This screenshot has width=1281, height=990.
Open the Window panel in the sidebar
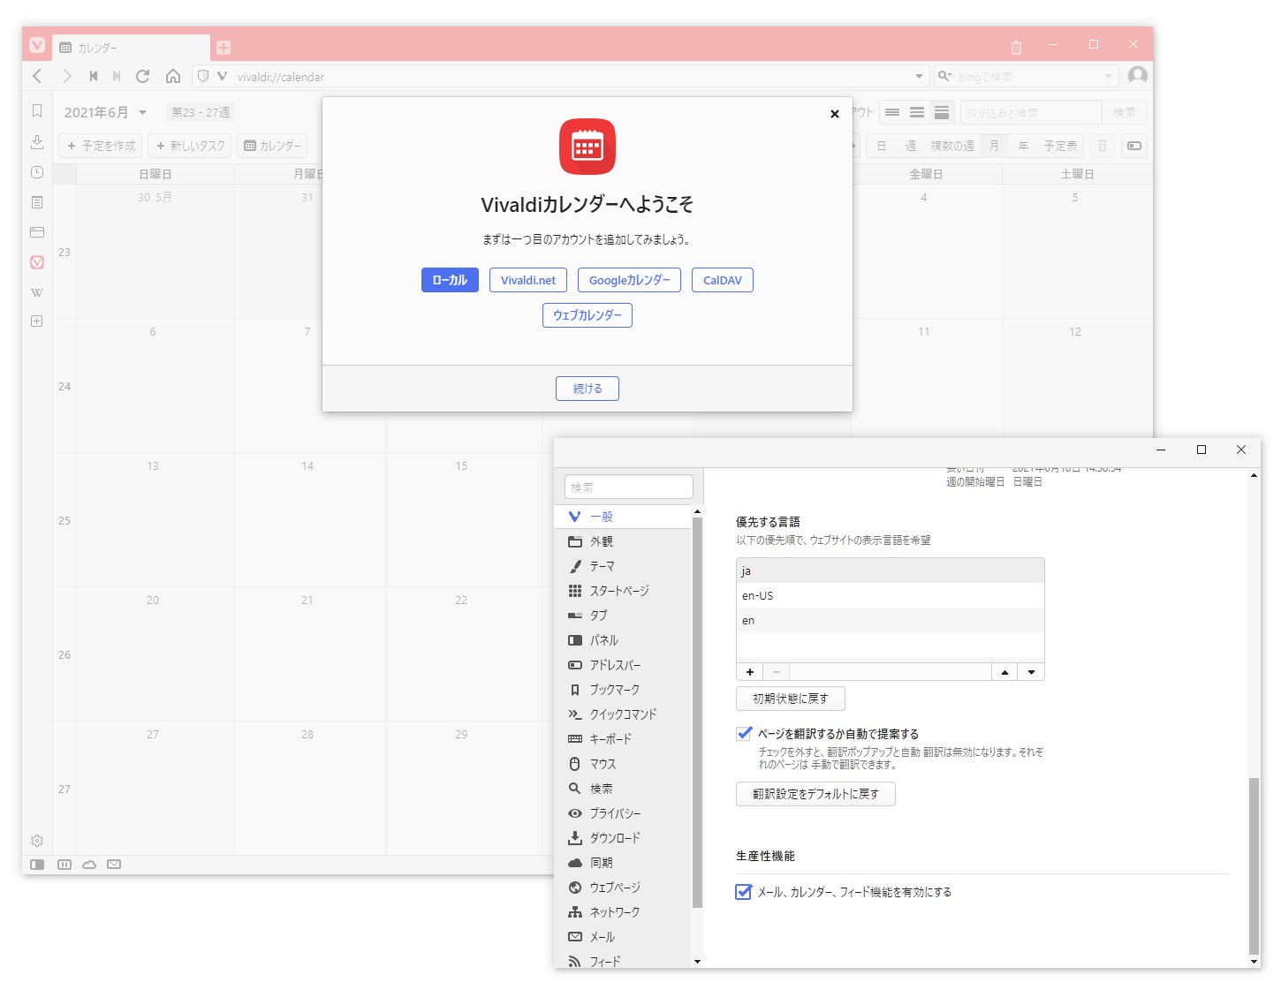(37, 232)
